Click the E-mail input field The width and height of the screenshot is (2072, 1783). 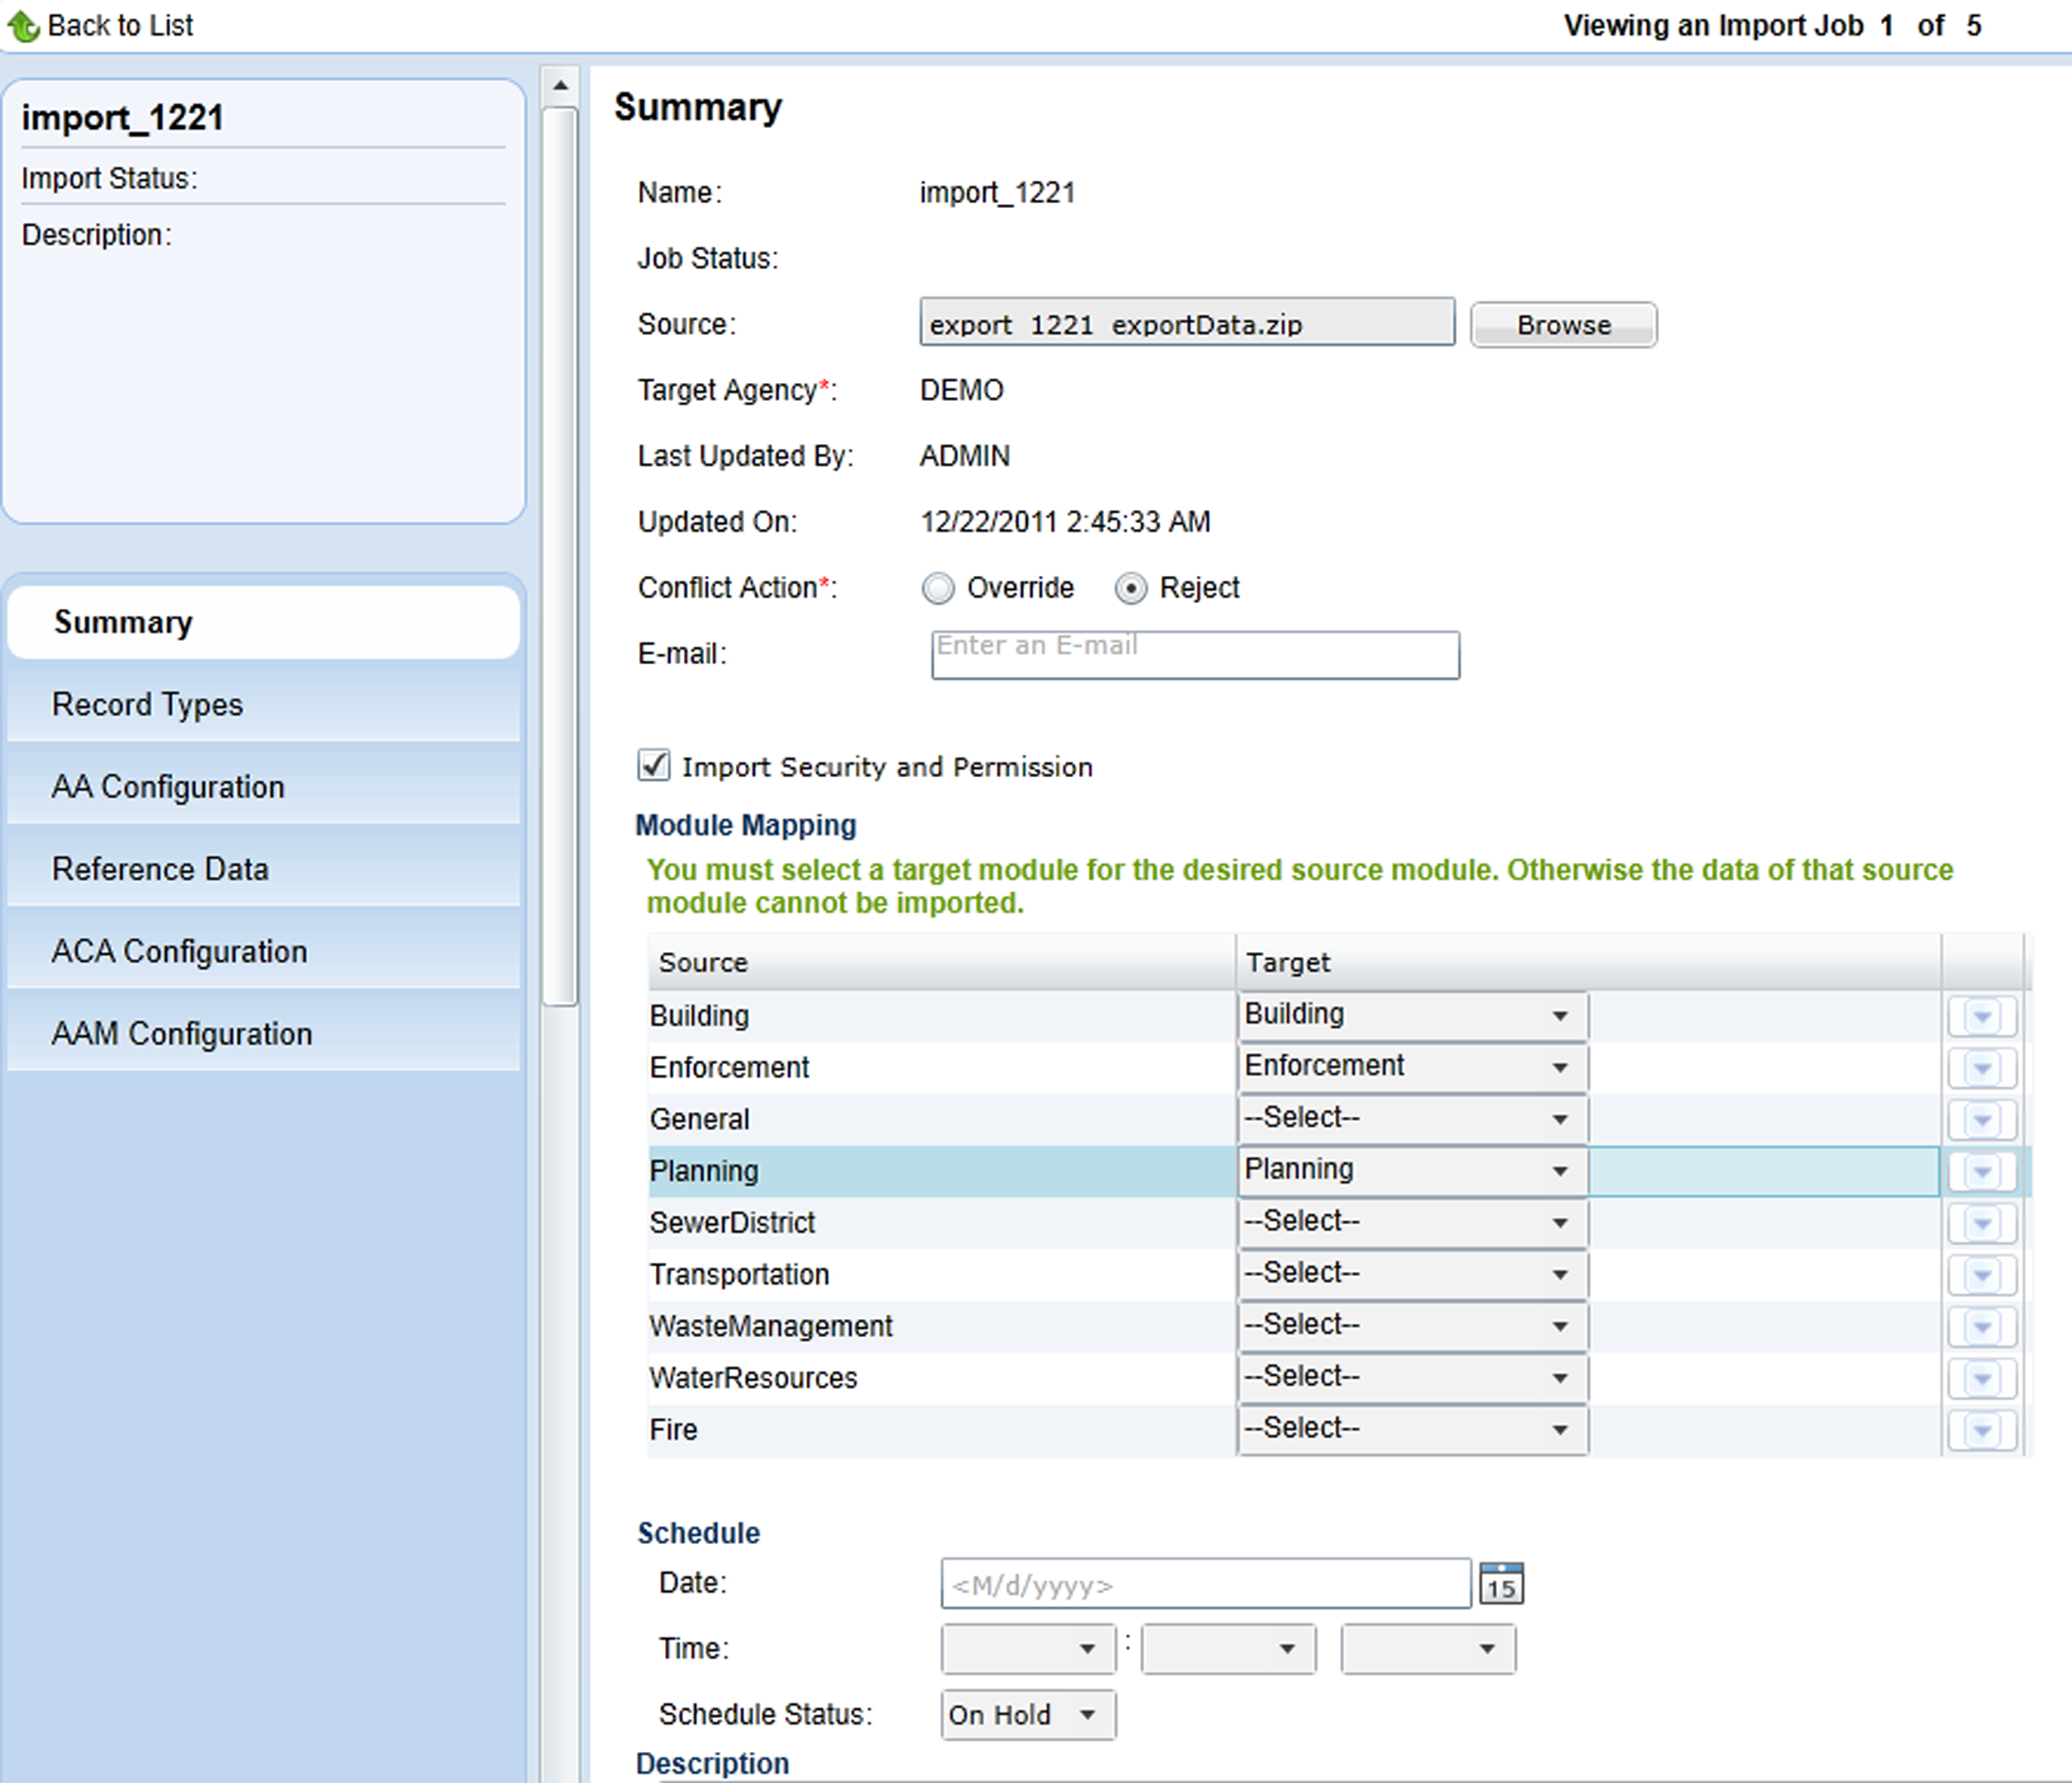[x=1195, y=655]
